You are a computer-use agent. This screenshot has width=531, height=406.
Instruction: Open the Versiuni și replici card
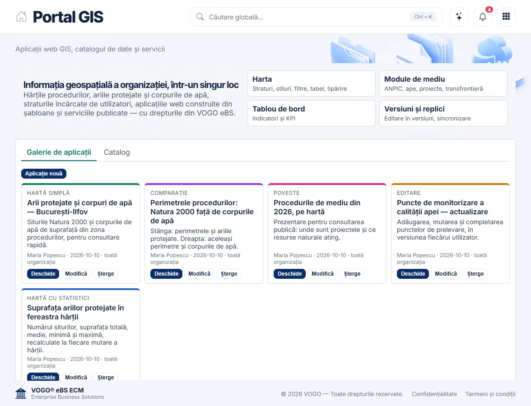point(443,113)
